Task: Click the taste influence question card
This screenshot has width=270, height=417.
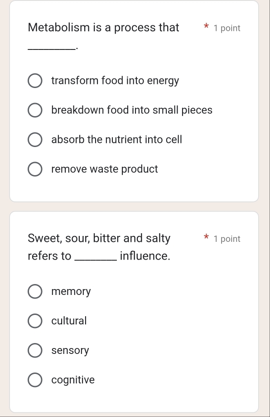Action: point(134,399)
